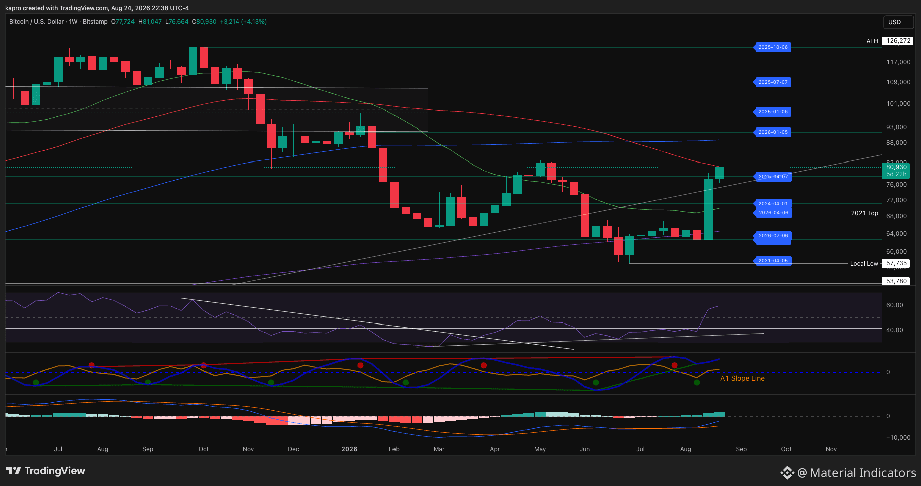
Task: Click 72,000 on the price axis
Action: coord(896,200)
